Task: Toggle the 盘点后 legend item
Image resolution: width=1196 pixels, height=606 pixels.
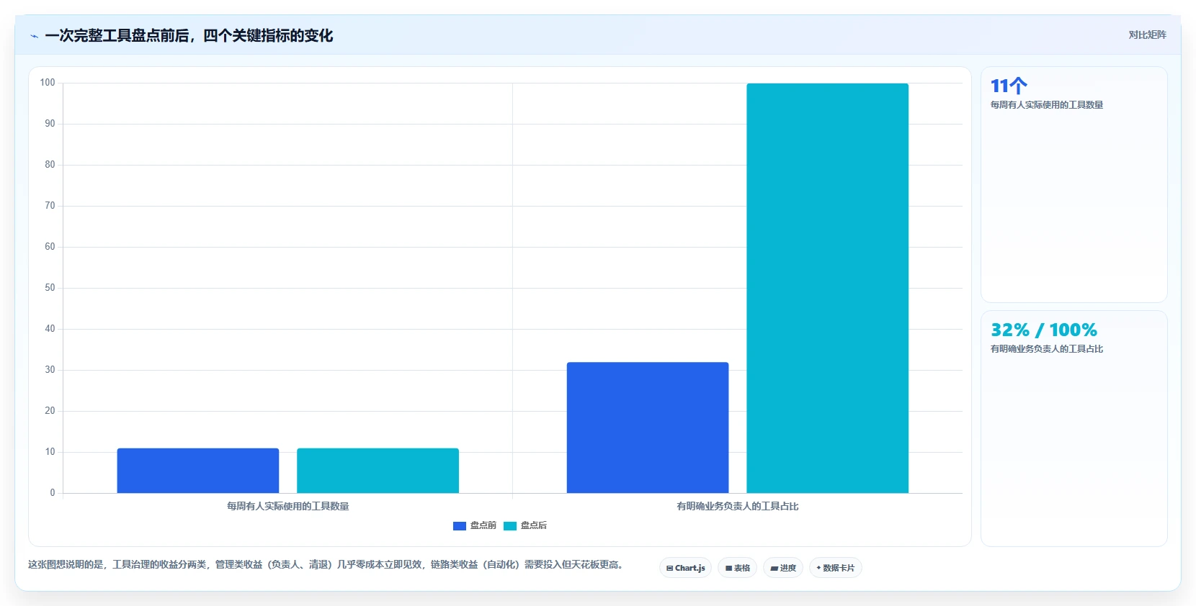Action: 525,525
